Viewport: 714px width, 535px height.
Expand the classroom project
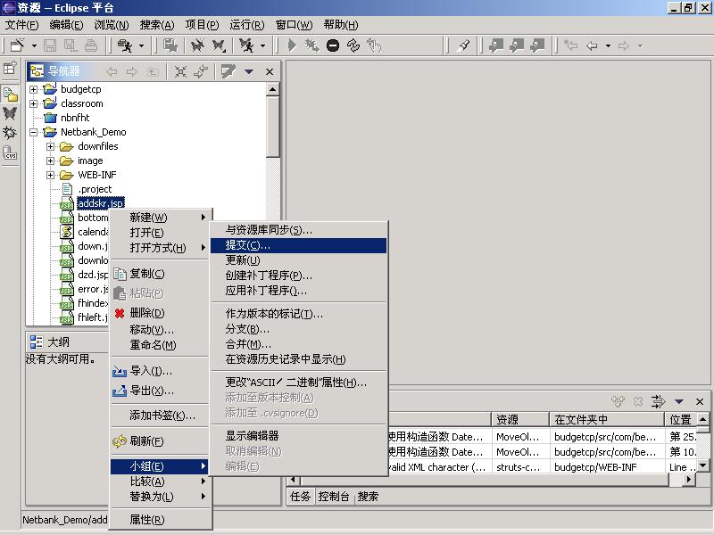click(33, 103)
